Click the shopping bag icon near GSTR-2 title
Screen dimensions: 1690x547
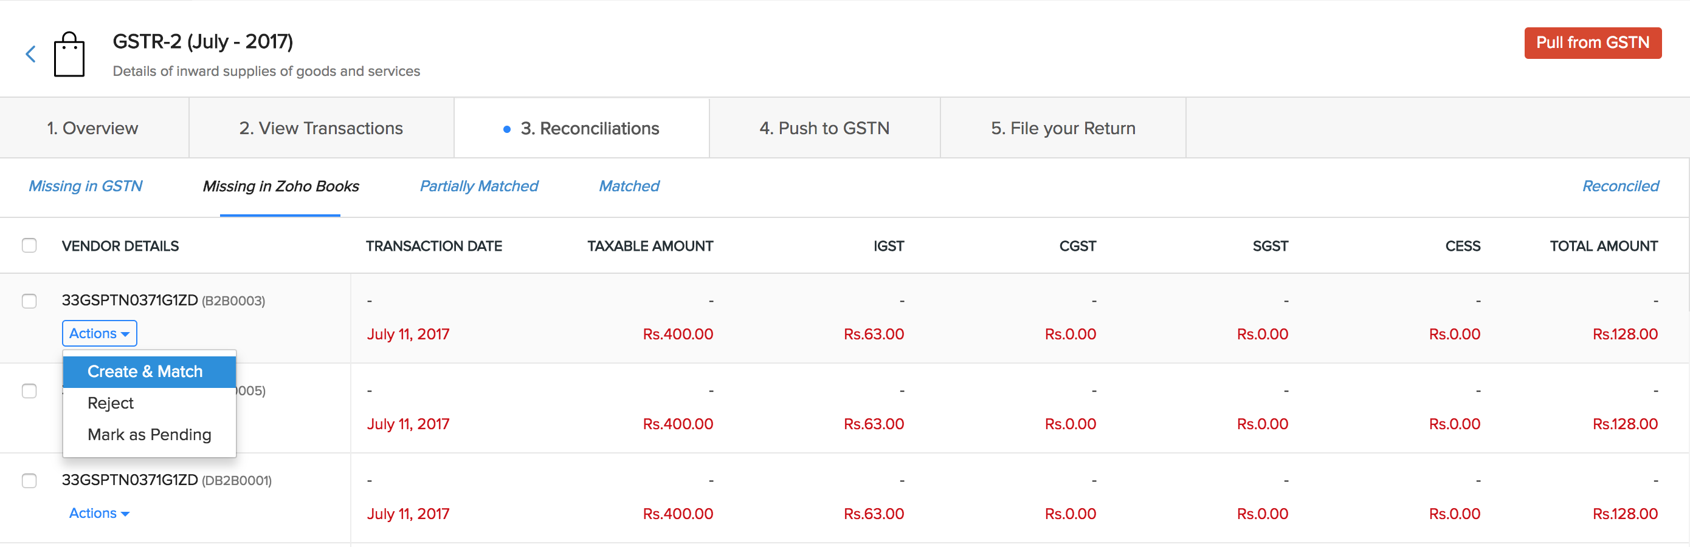[70, 52]
